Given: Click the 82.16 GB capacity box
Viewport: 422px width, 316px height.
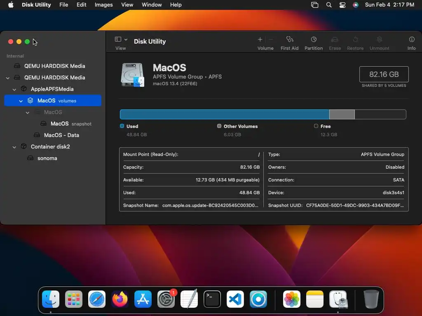Looking at the screenshot, I should click(x=384, y=74).
